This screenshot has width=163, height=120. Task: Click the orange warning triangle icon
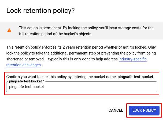(9, 30)
